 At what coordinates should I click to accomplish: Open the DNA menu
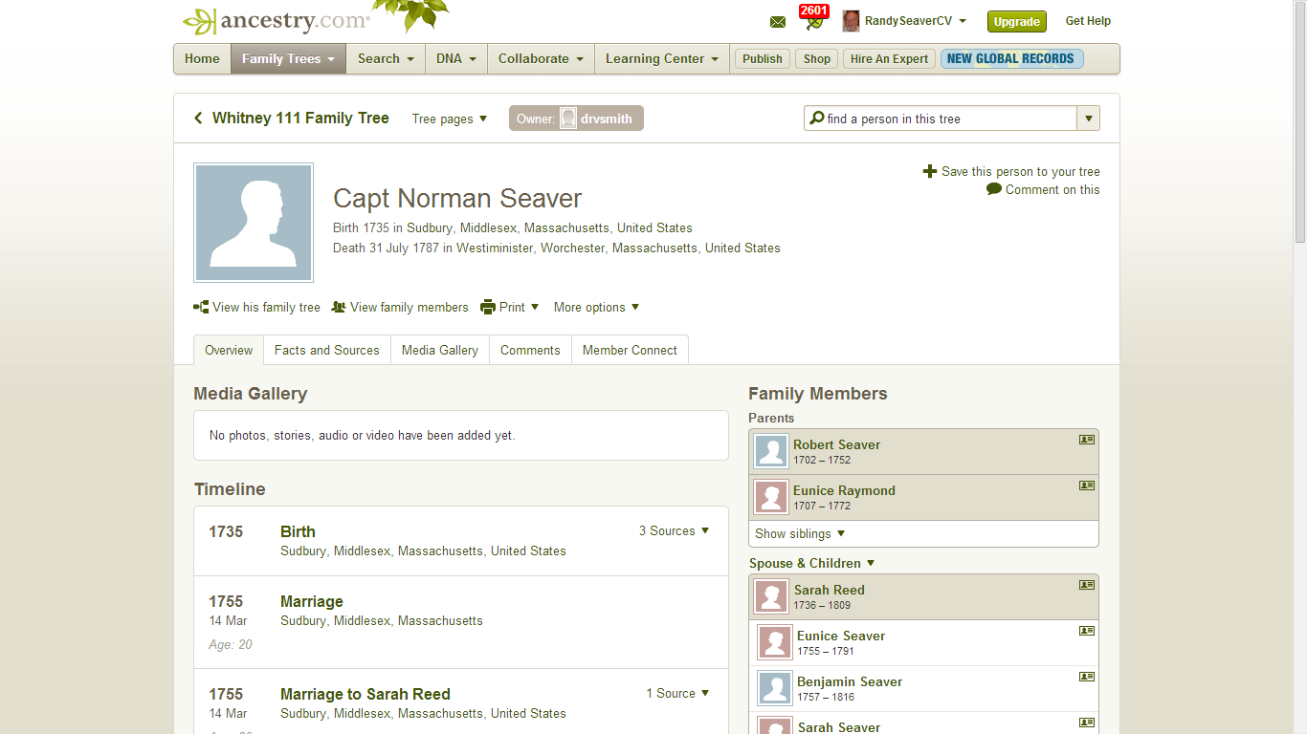click(455, 58)
